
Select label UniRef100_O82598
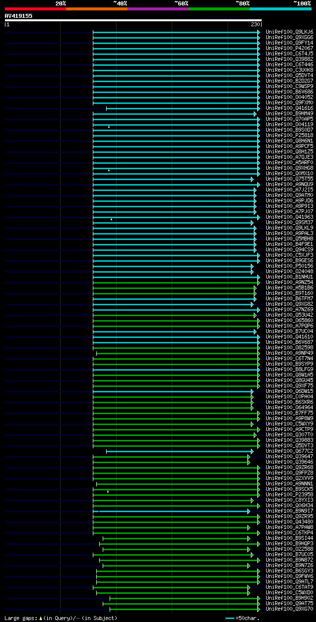point(289,348)
